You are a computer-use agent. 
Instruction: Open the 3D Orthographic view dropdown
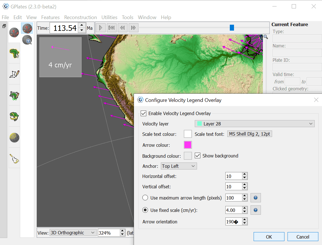pyautogui.click(x=73, y=233)
